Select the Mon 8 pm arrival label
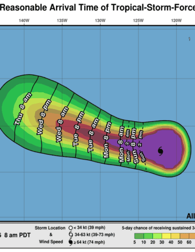This screenshot has width=195, height=252. pyautogui.click(x=107, y=140)
